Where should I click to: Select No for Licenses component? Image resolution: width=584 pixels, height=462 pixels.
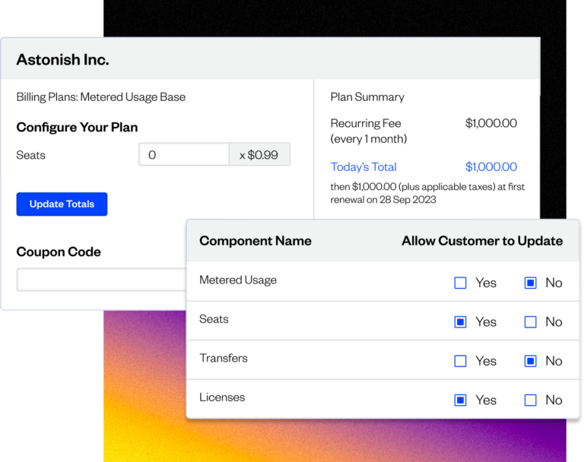[x=531, y=400]
